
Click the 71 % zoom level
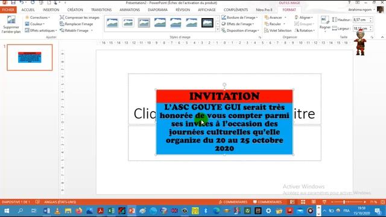(x=373, y=202)
